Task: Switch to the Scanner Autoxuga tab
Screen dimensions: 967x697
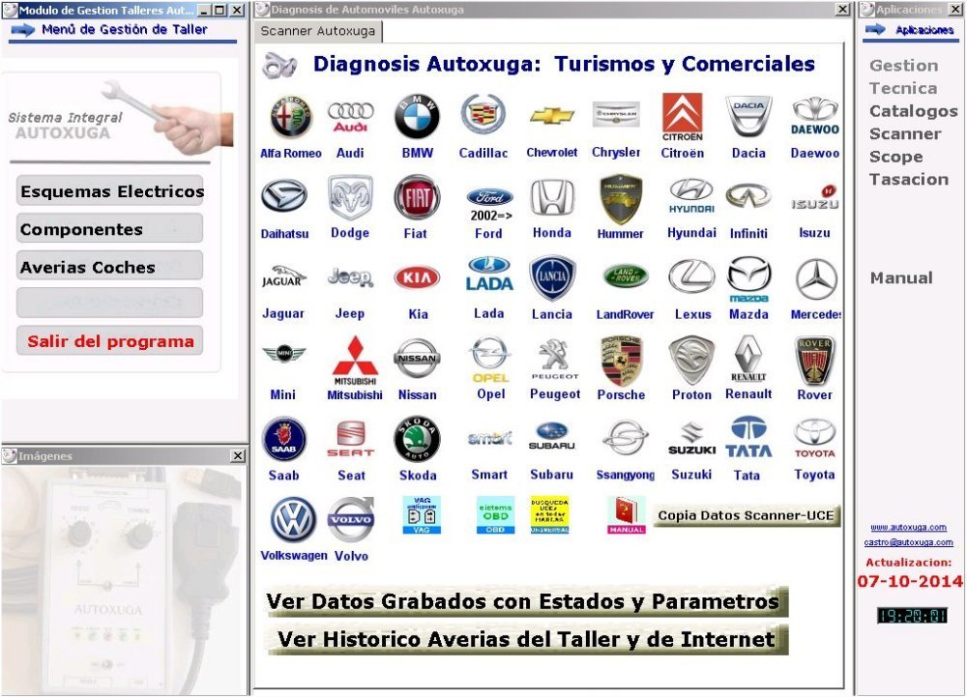Action: [318, 32]
